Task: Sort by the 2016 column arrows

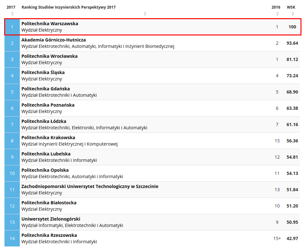Action: (x=277, y=13)
